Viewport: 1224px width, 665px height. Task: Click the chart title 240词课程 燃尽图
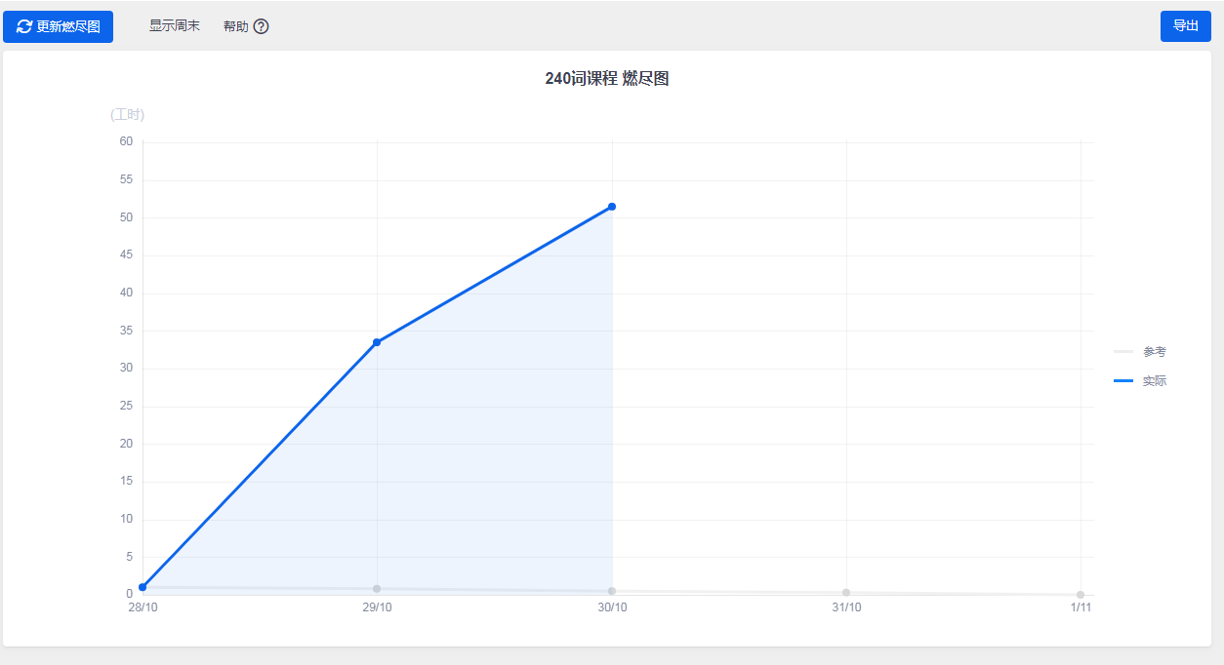pyautogui.click(x=607, y=79)
